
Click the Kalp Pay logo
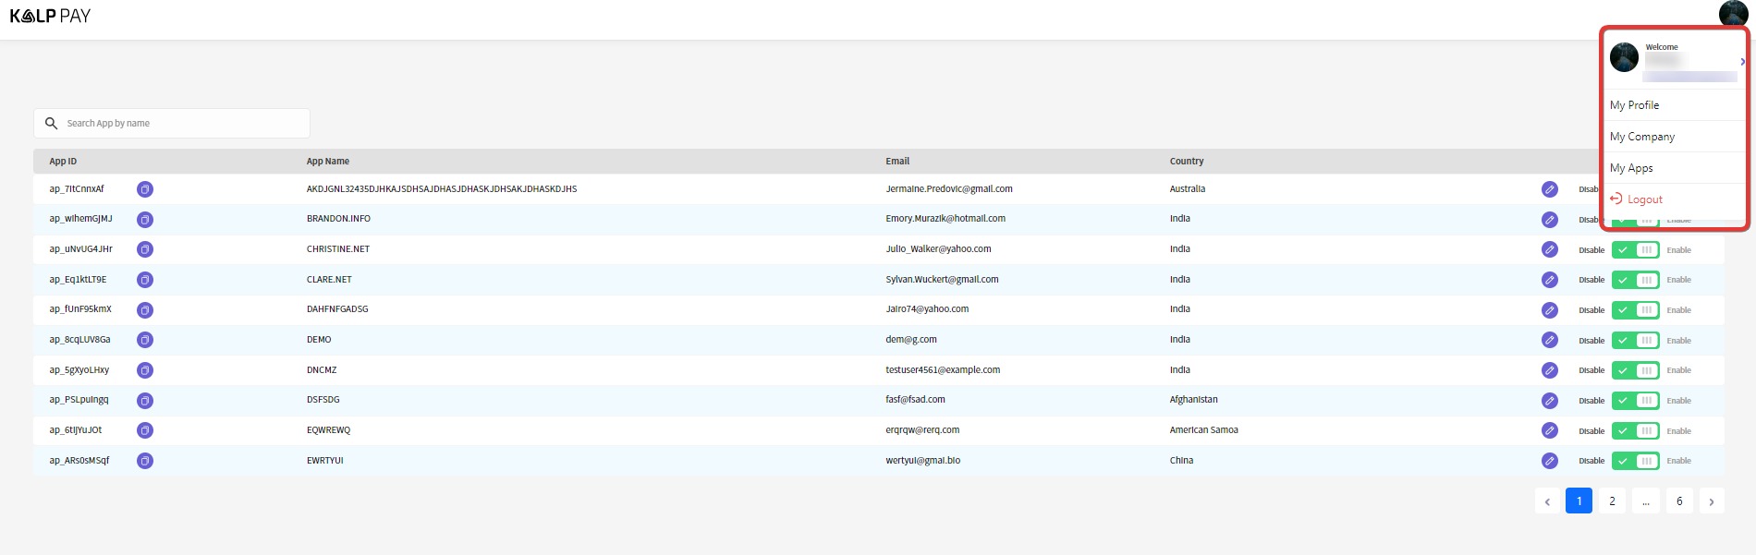[x=50, y=16]
